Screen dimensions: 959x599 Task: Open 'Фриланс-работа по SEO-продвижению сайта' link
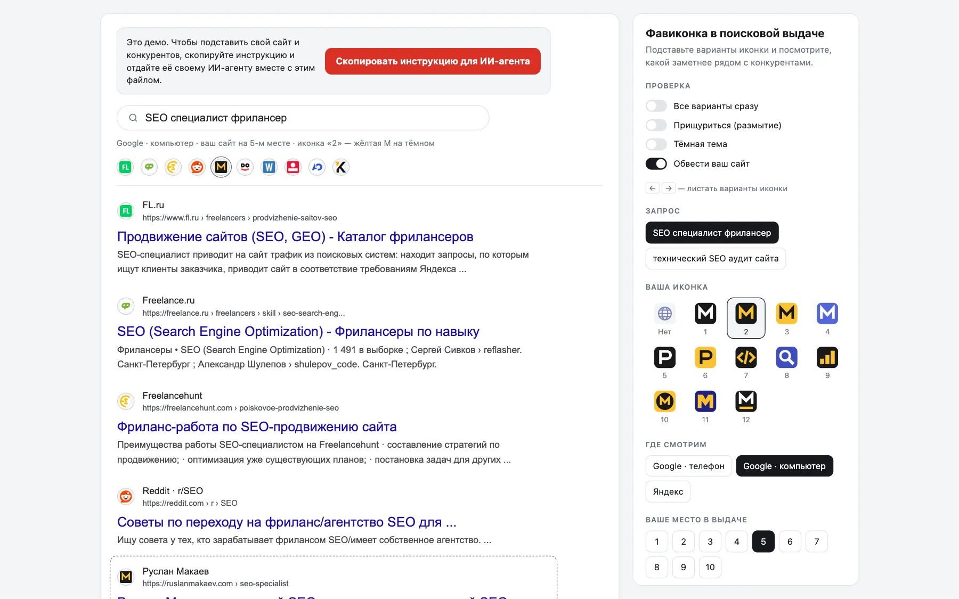(257, 426)
